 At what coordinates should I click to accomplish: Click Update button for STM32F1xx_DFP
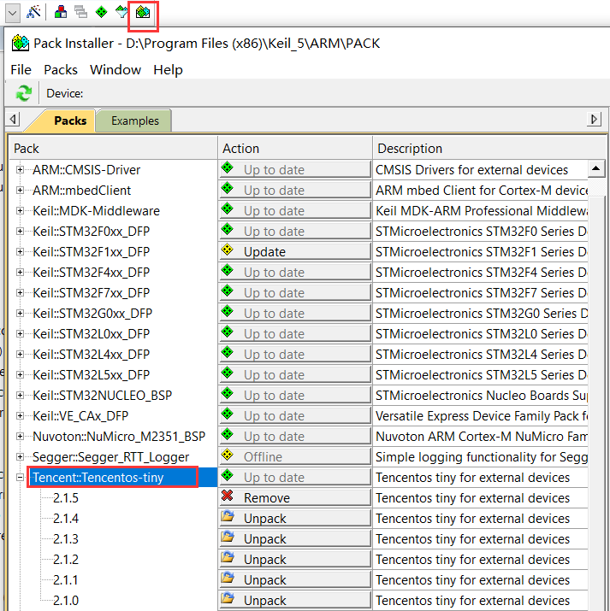tap(295, 252)
